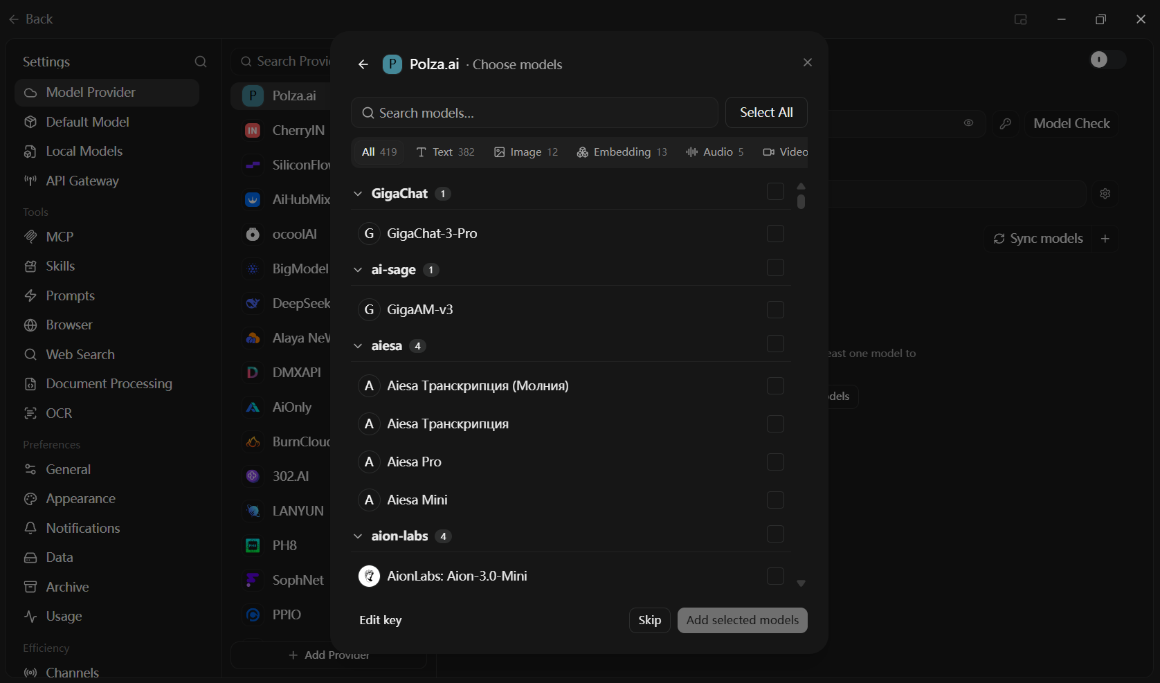
Task: Check the GigaChat group checkbox
Action: [x=775, y=192]
